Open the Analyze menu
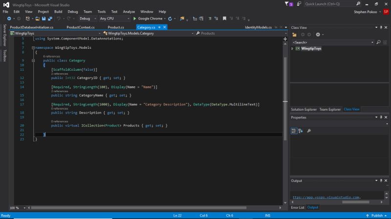 (x=129, y=12)
